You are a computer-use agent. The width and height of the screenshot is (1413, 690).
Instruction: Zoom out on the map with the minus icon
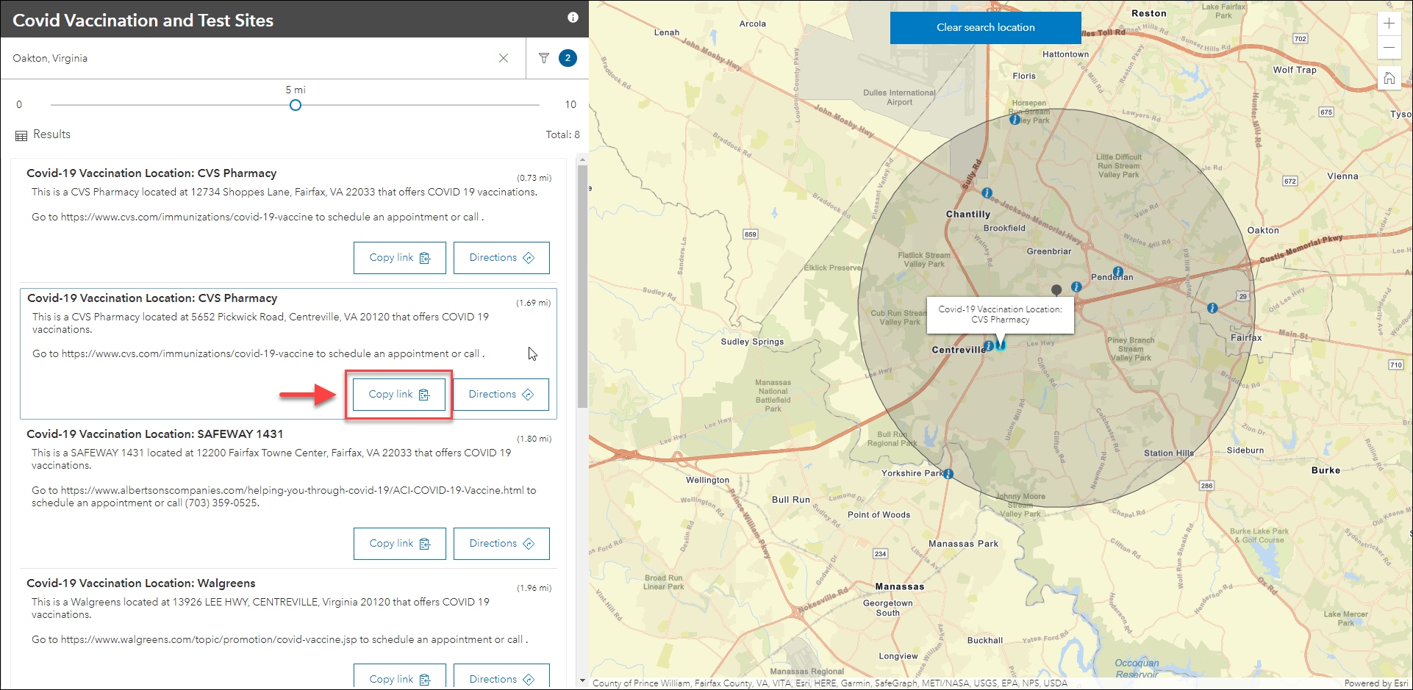point(1389,48)
